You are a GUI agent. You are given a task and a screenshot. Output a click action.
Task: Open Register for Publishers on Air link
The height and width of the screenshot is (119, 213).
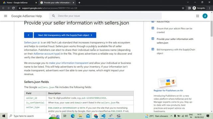pos(168,91)
